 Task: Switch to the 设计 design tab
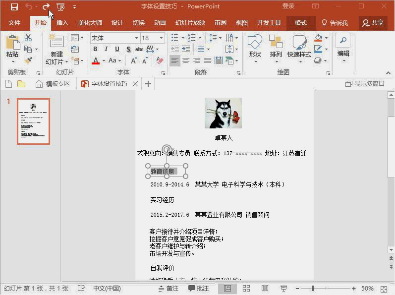pyautogui.click(x=117, y=23)
